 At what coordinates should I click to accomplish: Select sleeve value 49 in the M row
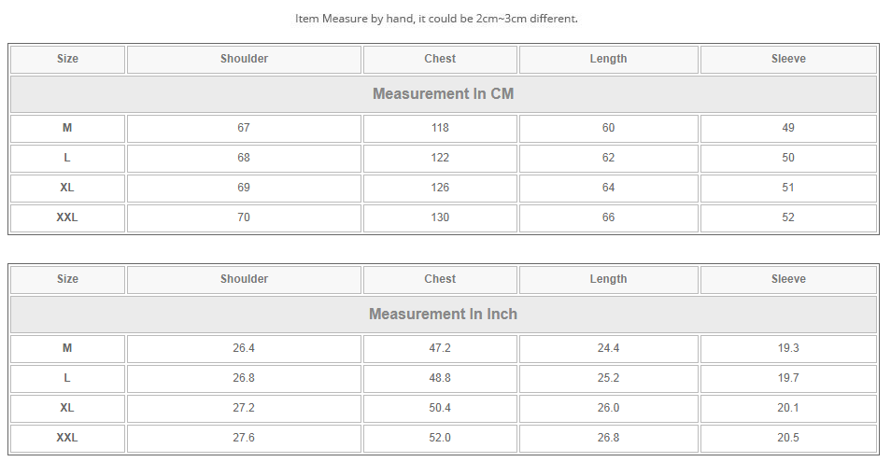pyautogui.click(x=788, y=128)
